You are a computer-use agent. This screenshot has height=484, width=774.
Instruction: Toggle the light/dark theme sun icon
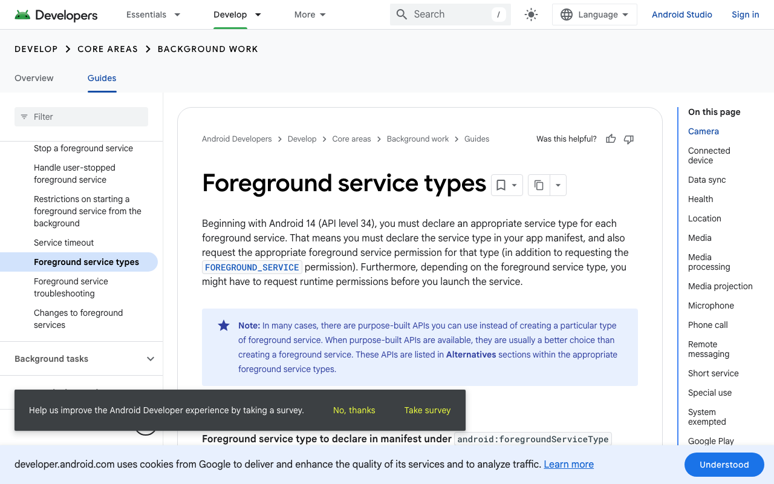click(531, 15)
